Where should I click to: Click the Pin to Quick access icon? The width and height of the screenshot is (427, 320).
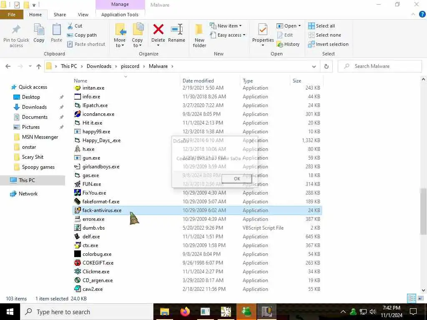16,29
